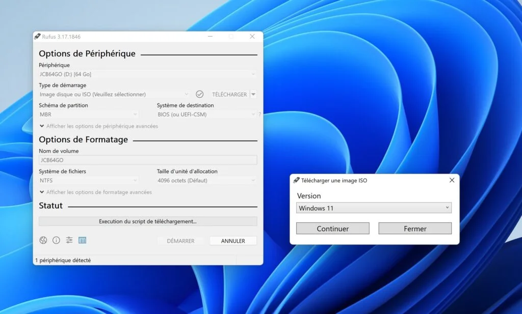522x314 pixels.
Task: Open the Système de fichiers NTFS dropdown
Action: pyautogui.click(x=89, y=181)
